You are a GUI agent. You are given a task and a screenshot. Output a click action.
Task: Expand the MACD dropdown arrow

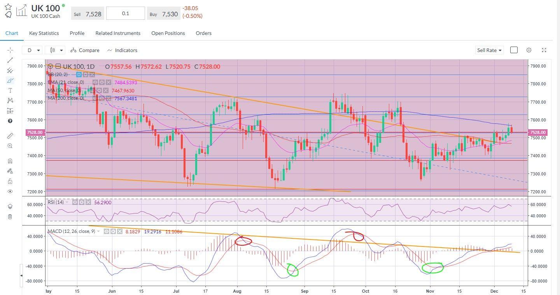[98, 231]
